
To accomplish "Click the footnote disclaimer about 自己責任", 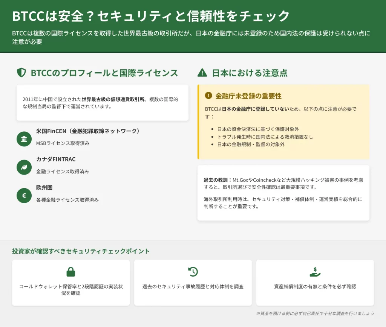I will (x=315, y=313).
